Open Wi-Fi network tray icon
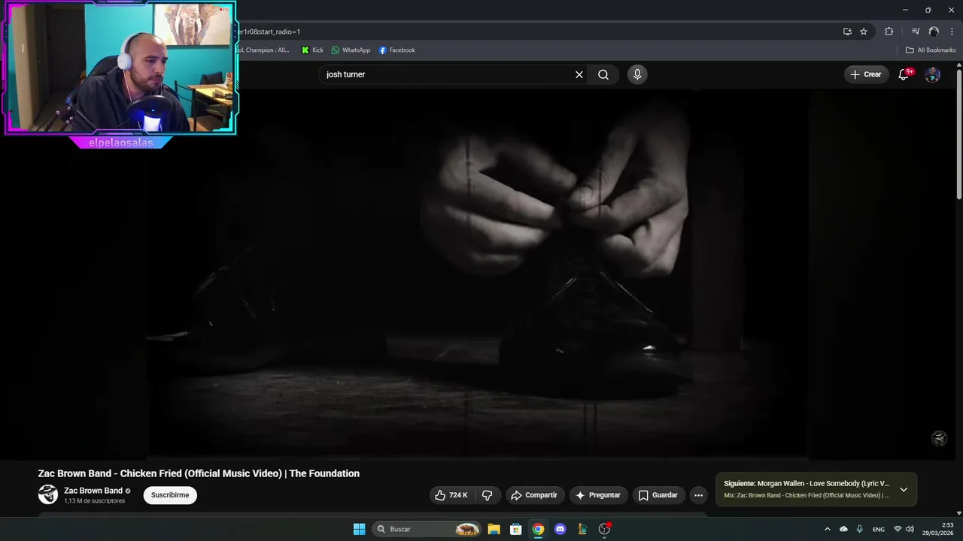The height and width of the screenshot is (541, 963). coord(898,529)
